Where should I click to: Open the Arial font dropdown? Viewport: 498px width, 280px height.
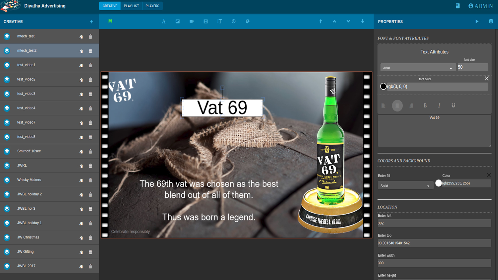(x=418, y=68)
